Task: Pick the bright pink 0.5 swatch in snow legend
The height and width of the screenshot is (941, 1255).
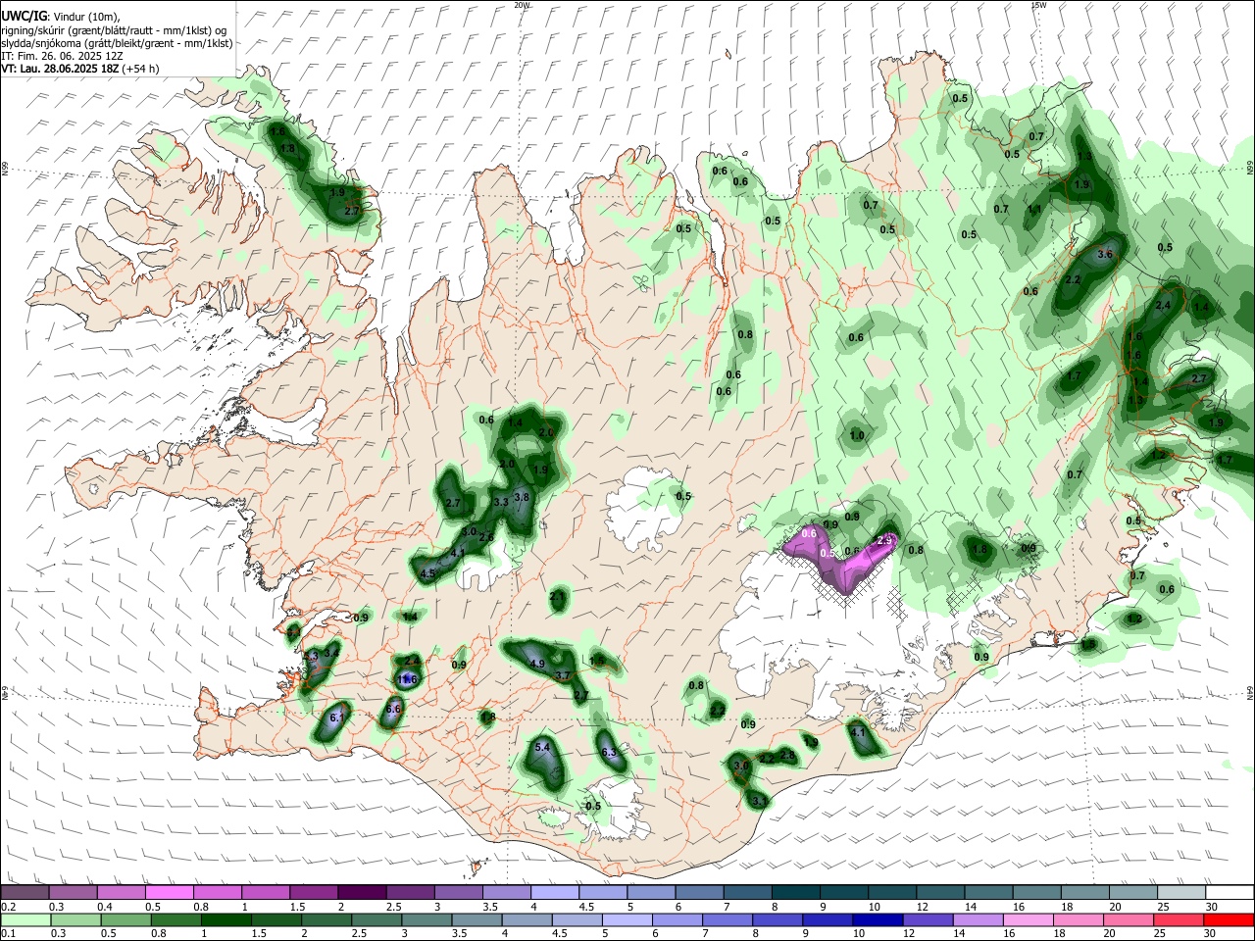Action: tap(169, 892)
